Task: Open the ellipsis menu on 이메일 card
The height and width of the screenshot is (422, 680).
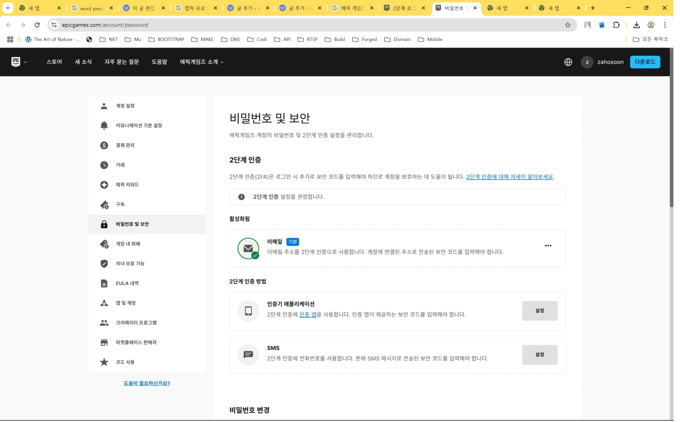Action: pos(548,245)
